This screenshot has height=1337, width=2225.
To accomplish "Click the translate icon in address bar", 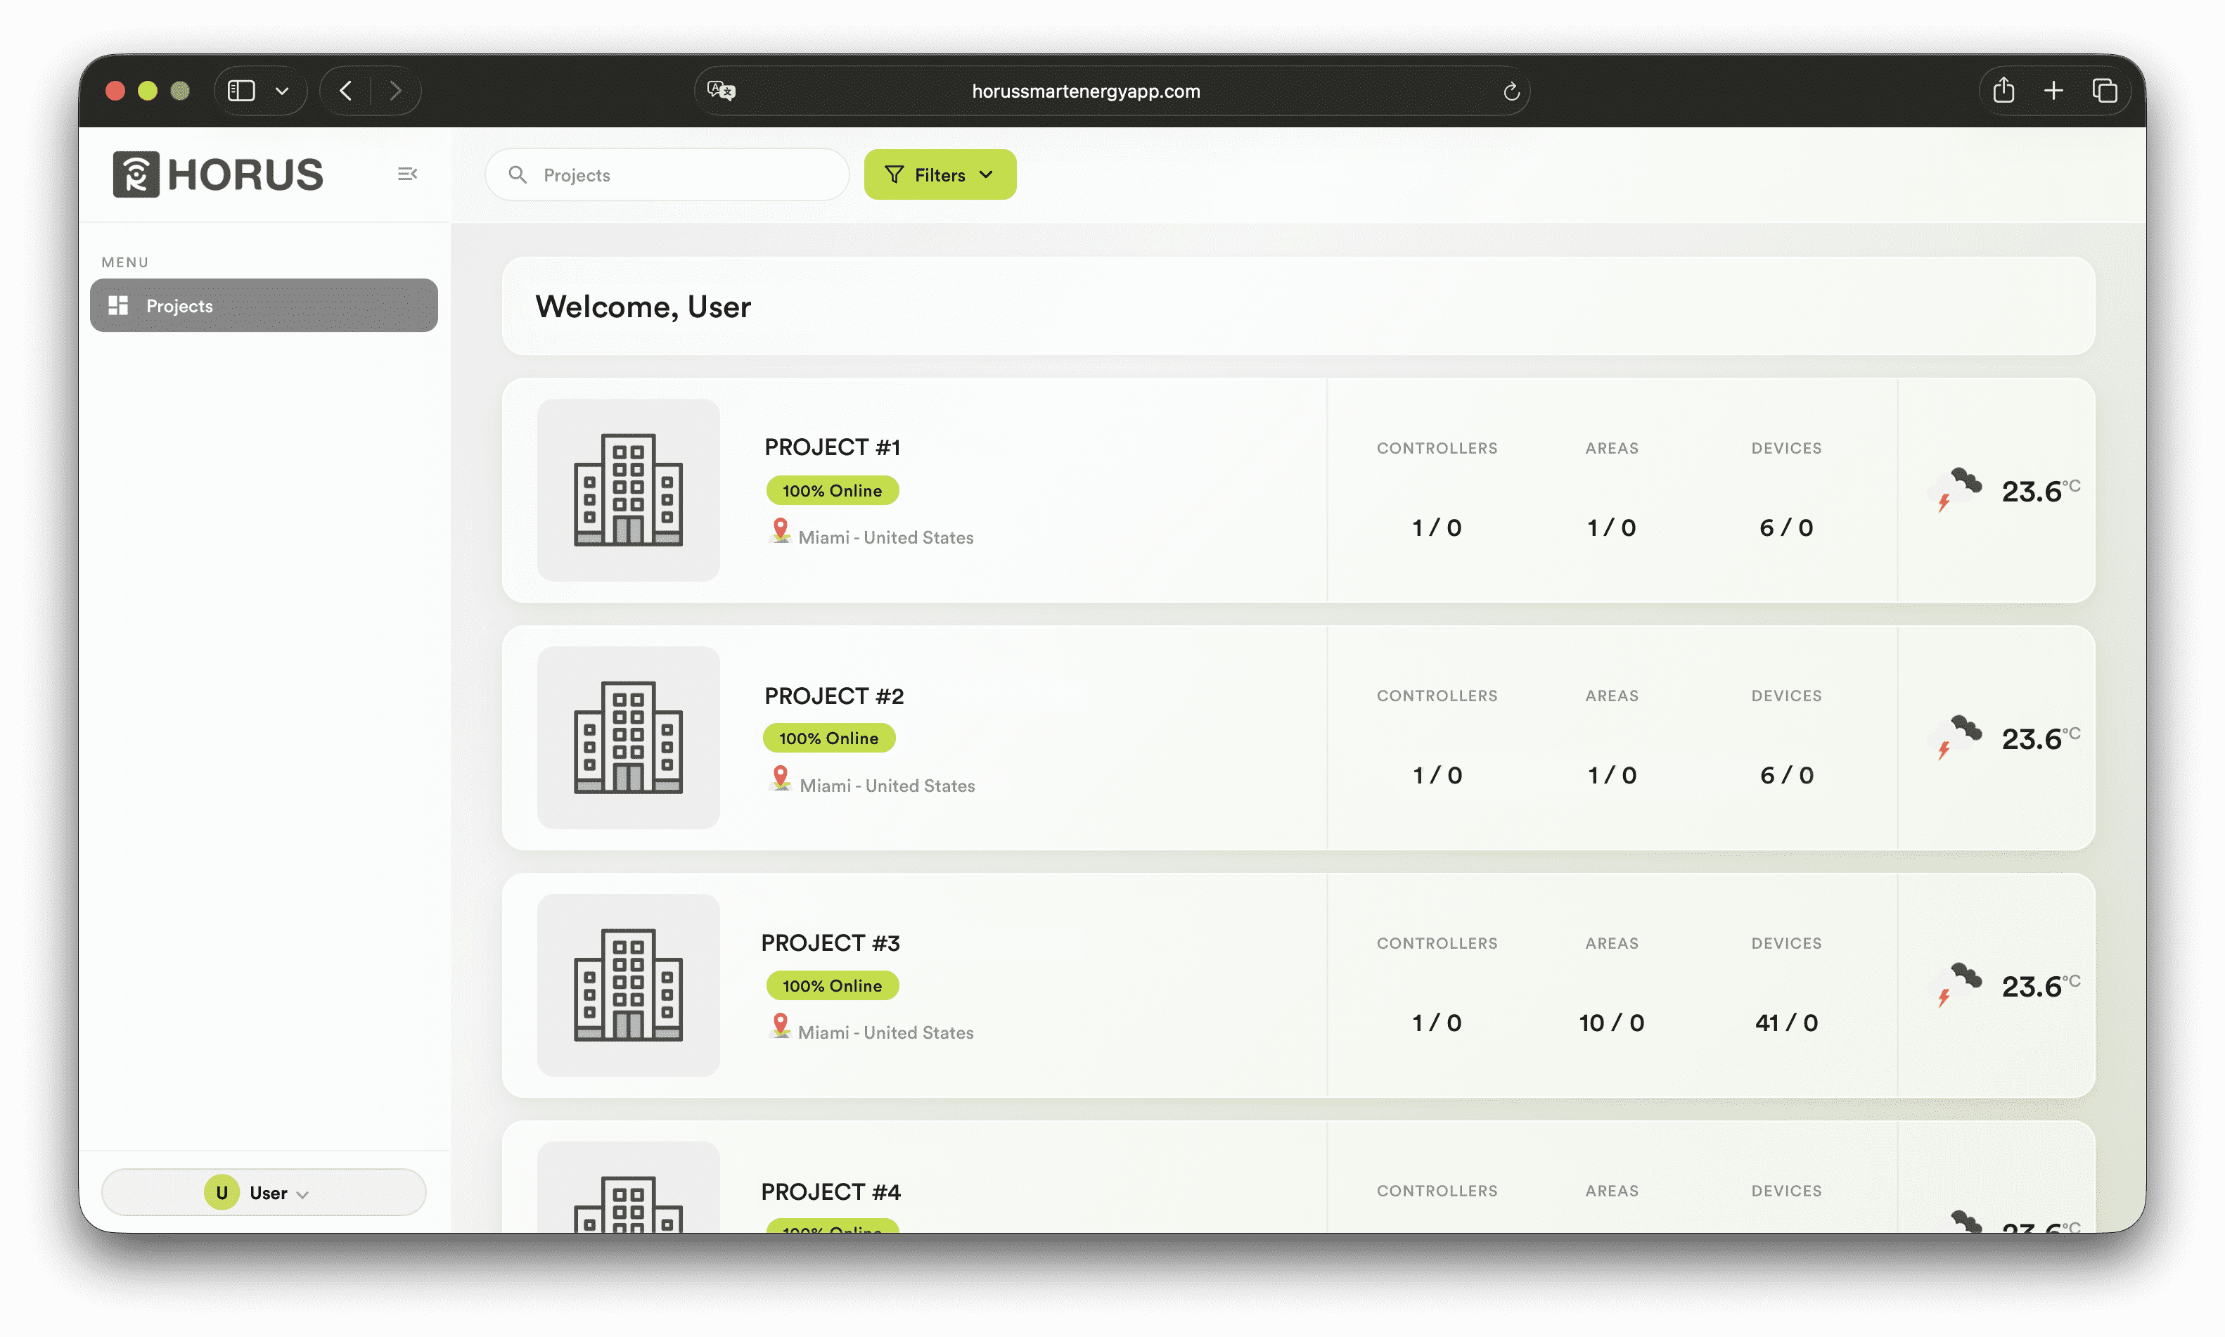I will click(722, 91).
